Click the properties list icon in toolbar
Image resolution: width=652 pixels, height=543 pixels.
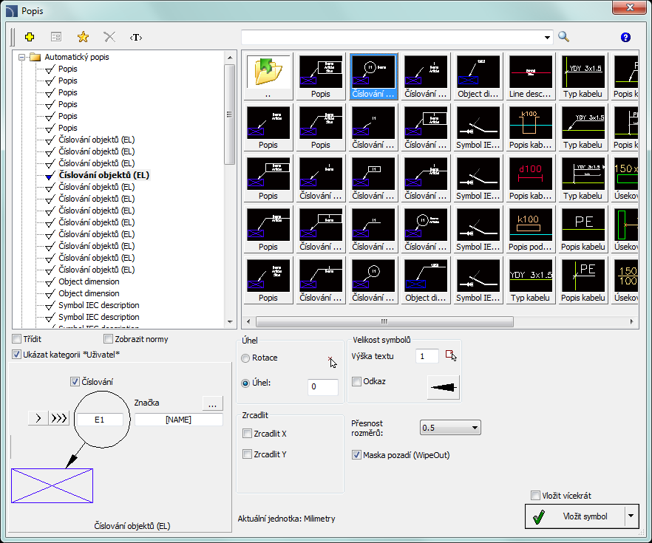tap(56, 38)
